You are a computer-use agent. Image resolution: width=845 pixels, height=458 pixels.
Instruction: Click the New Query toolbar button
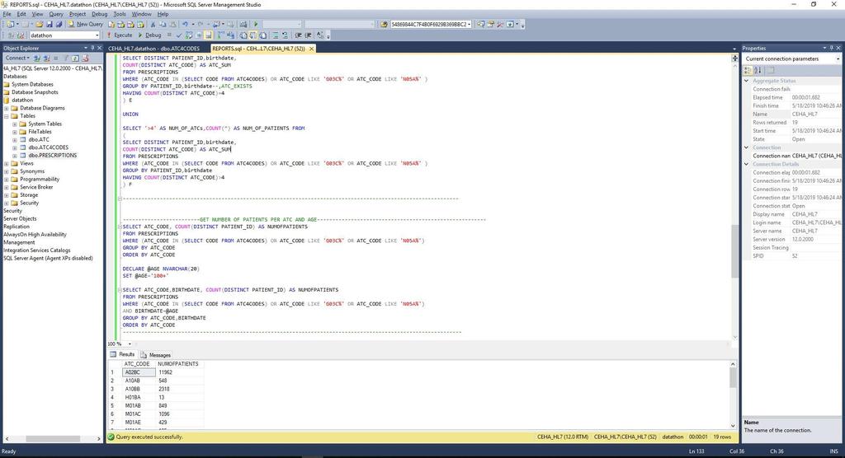[x=85, y=24]
